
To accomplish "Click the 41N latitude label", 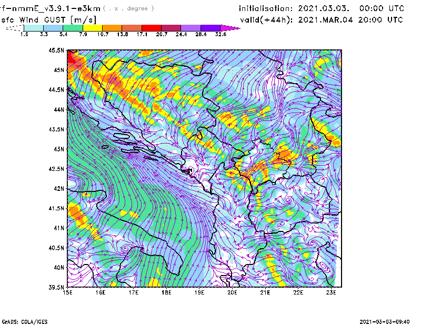I will tap(59, 228).
